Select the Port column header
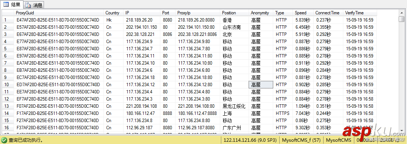 pos(168,13)
